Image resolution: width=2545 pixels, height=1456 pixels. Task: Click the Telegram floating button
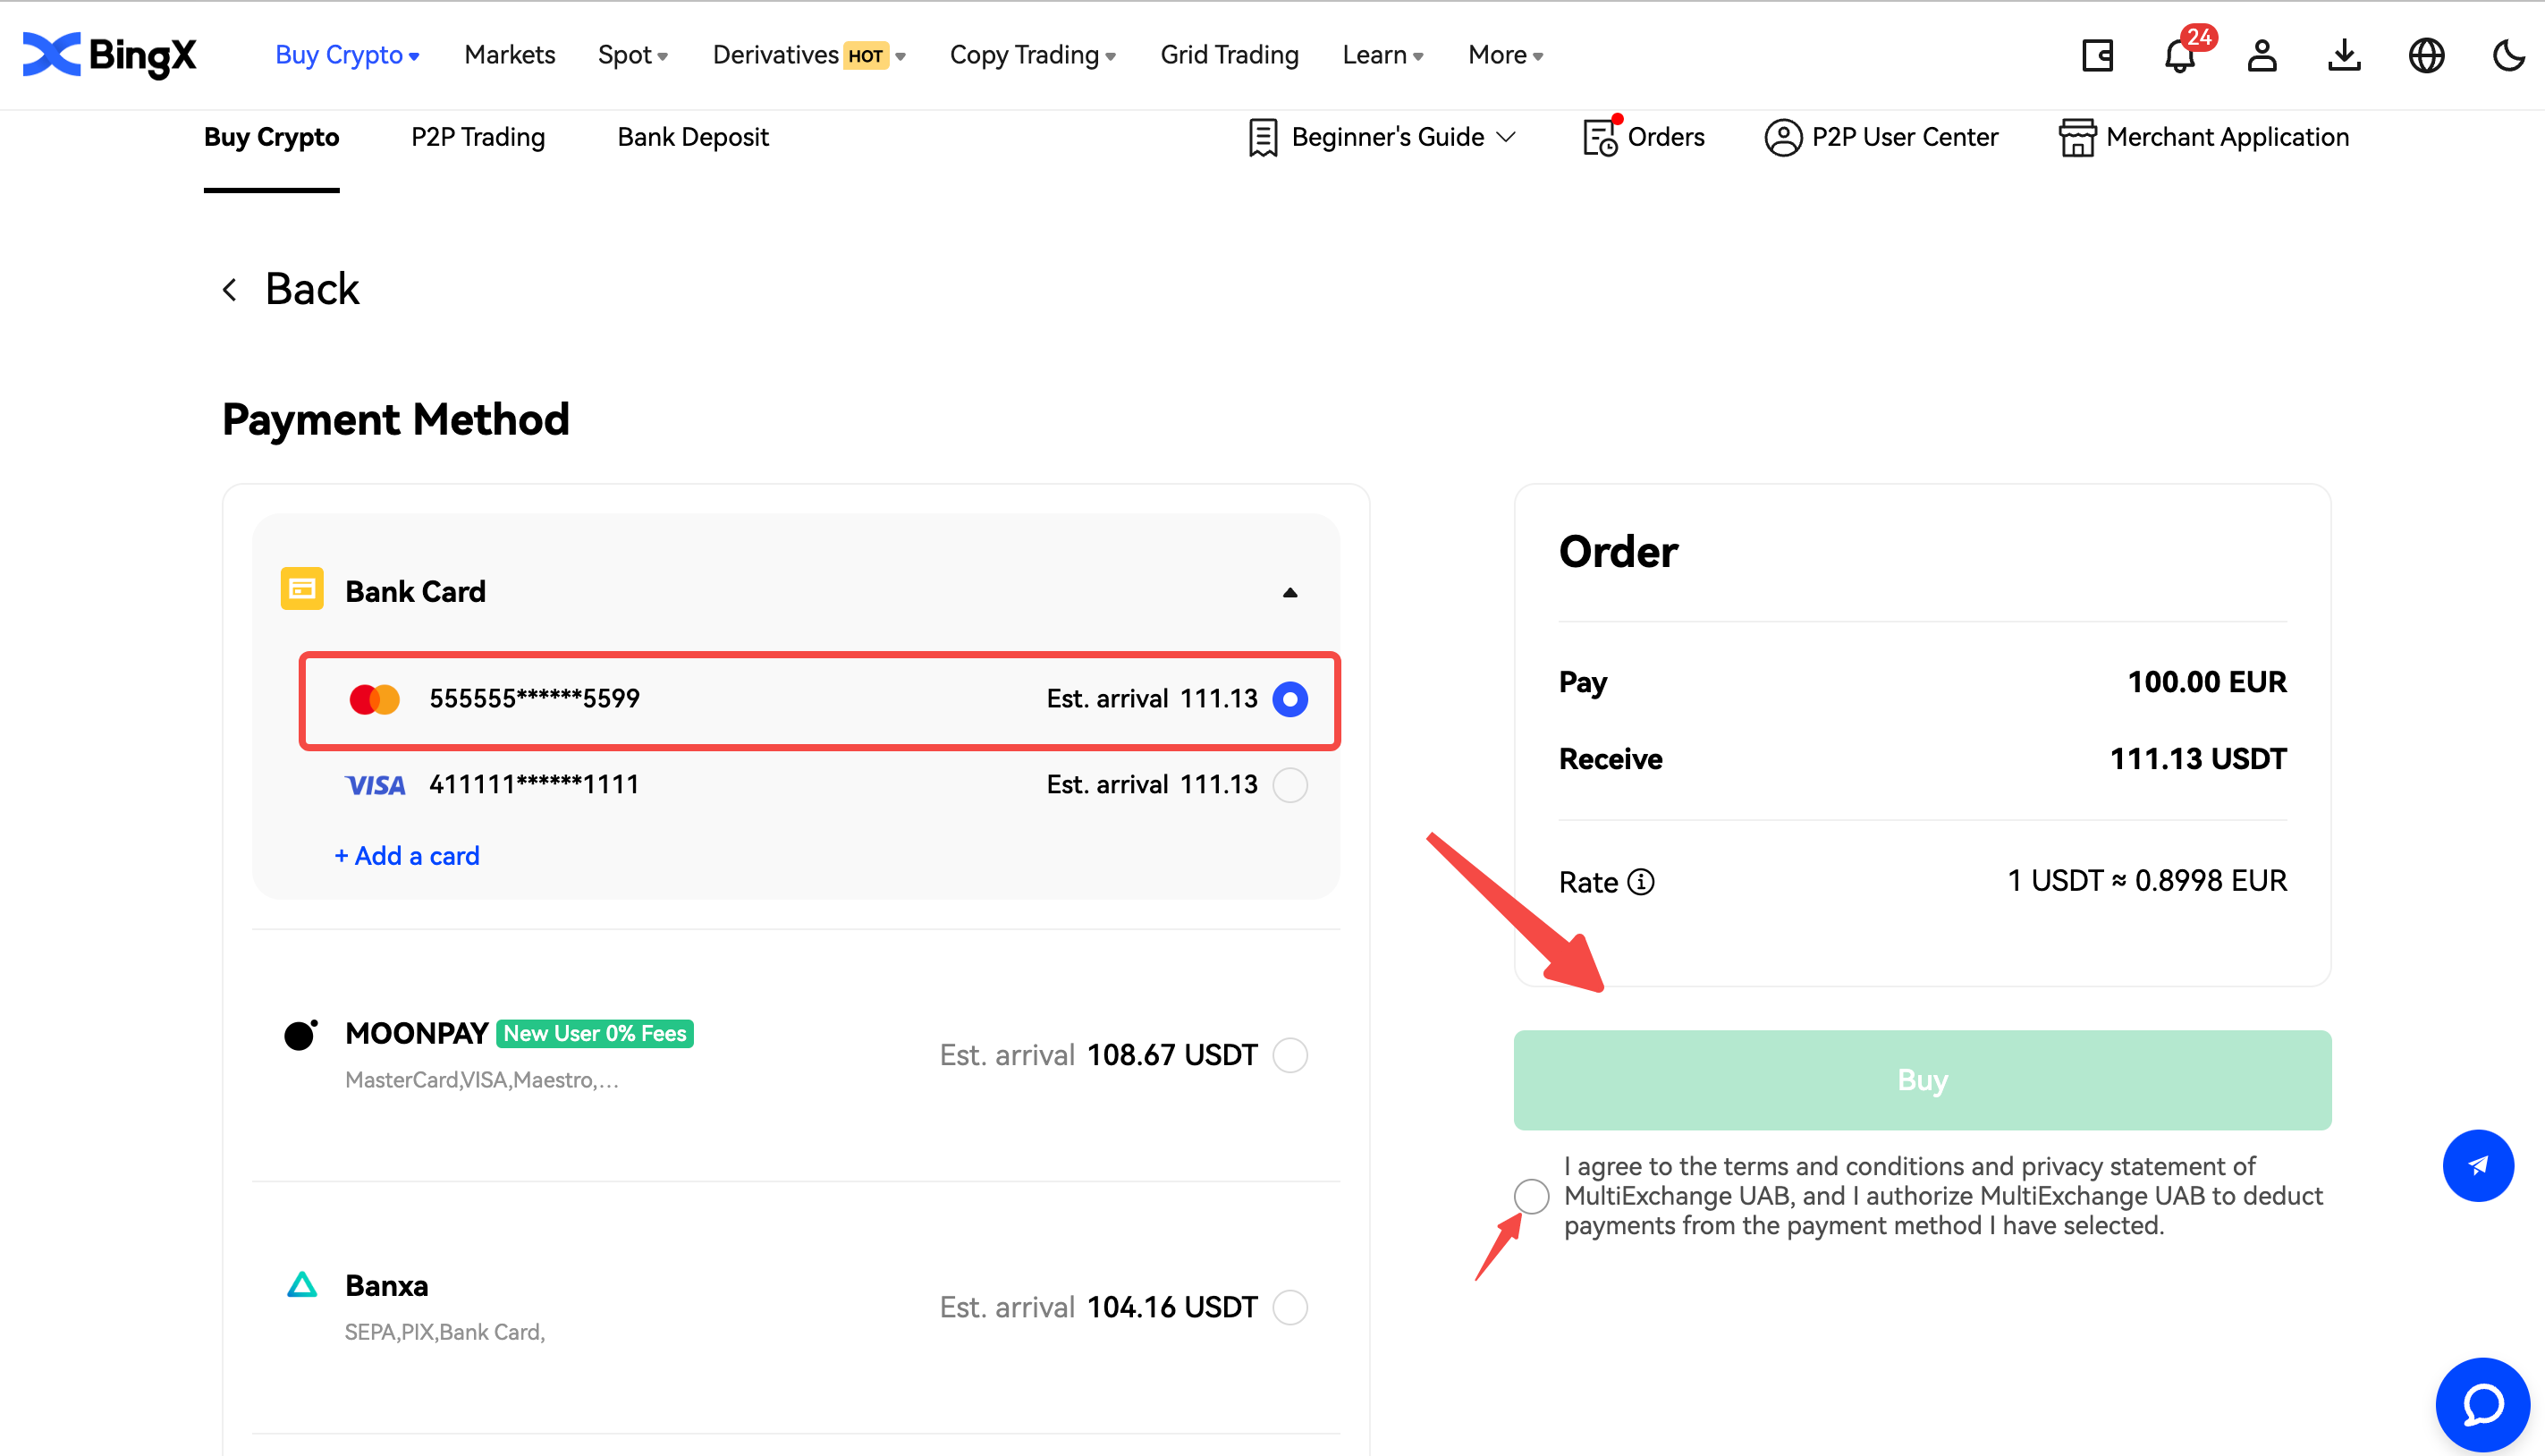click(2477, 1165)
